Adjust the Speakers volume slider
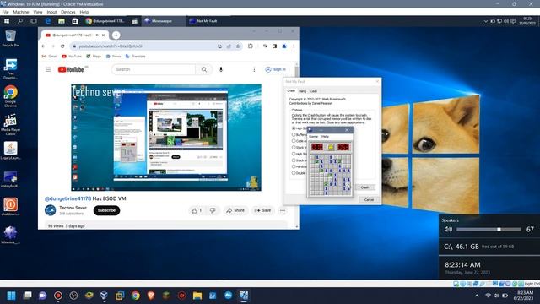 pos(489,229)
